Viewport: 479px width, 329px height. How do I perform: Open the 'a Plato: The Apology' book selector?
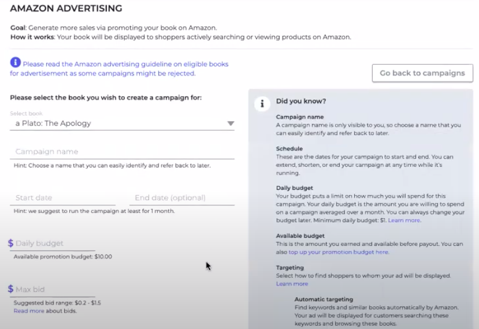point(122,124)
